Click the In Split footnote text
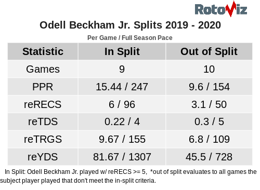This screenshot has height=190, width=260. (128, 176)
